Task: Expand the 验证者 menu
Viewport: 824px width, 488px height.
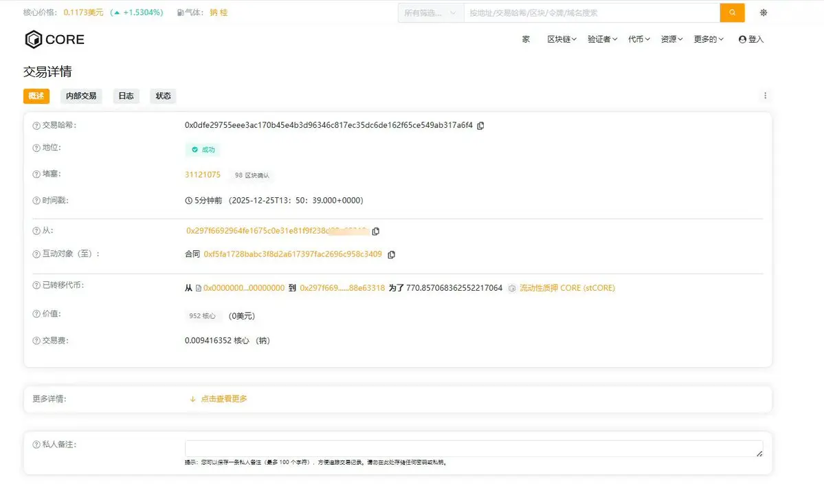Action: tap(602, 39)
